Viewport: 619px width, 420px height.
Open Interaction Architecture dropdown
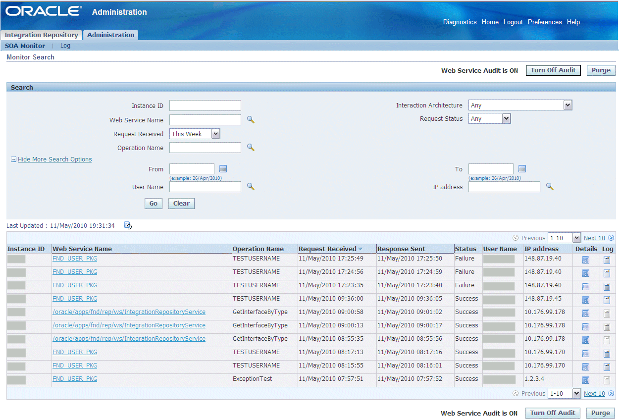point(520,105)
